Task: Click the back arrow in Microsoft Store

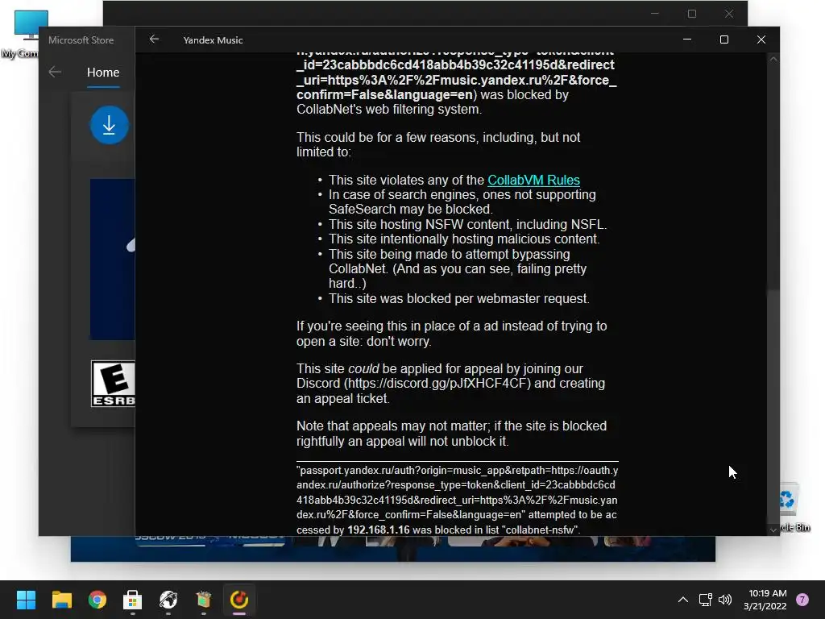Action: tap(55, 72)
